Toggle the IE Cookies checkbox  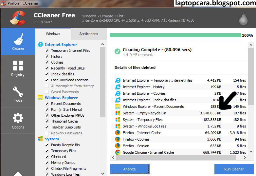(47, 62)
